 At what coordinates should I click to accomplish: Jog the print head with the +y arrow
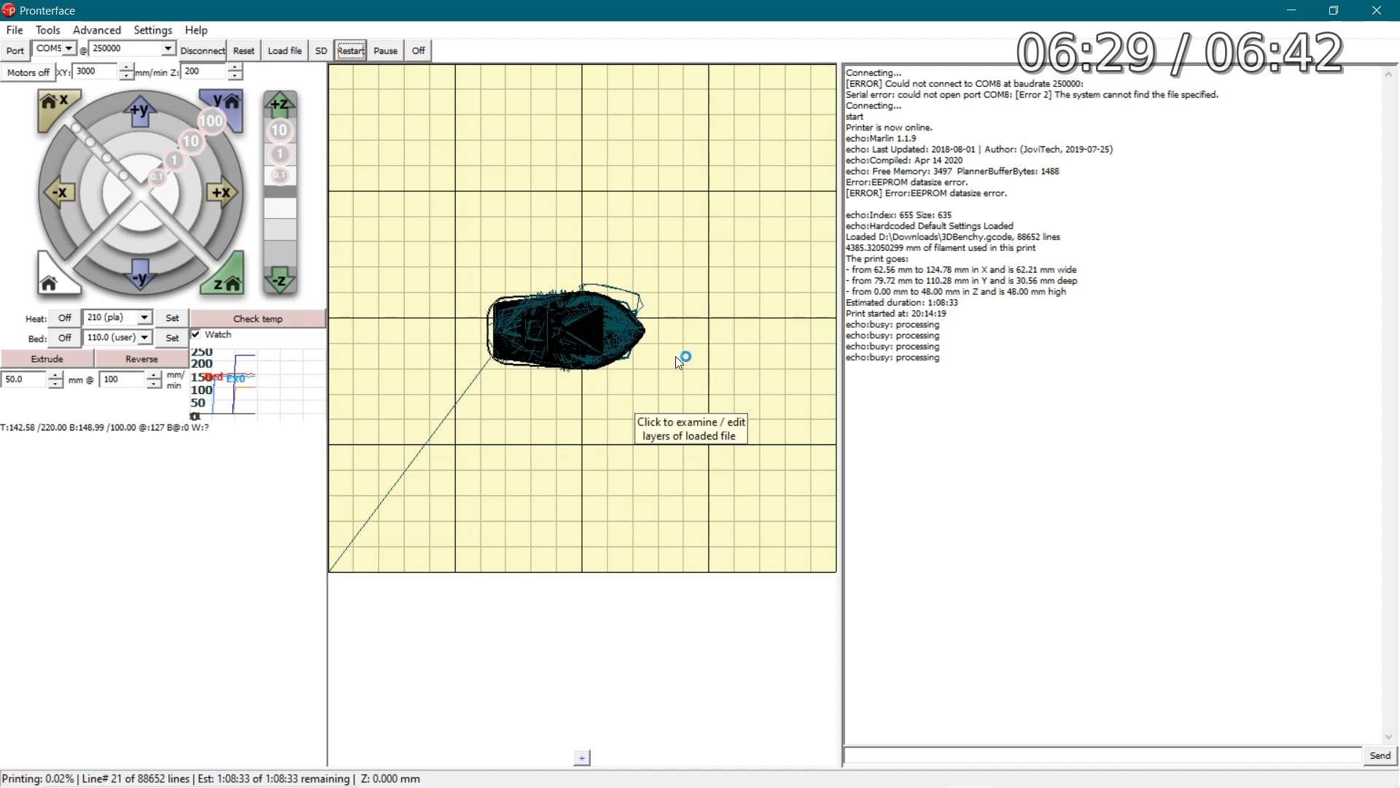(x=141, y=112)
